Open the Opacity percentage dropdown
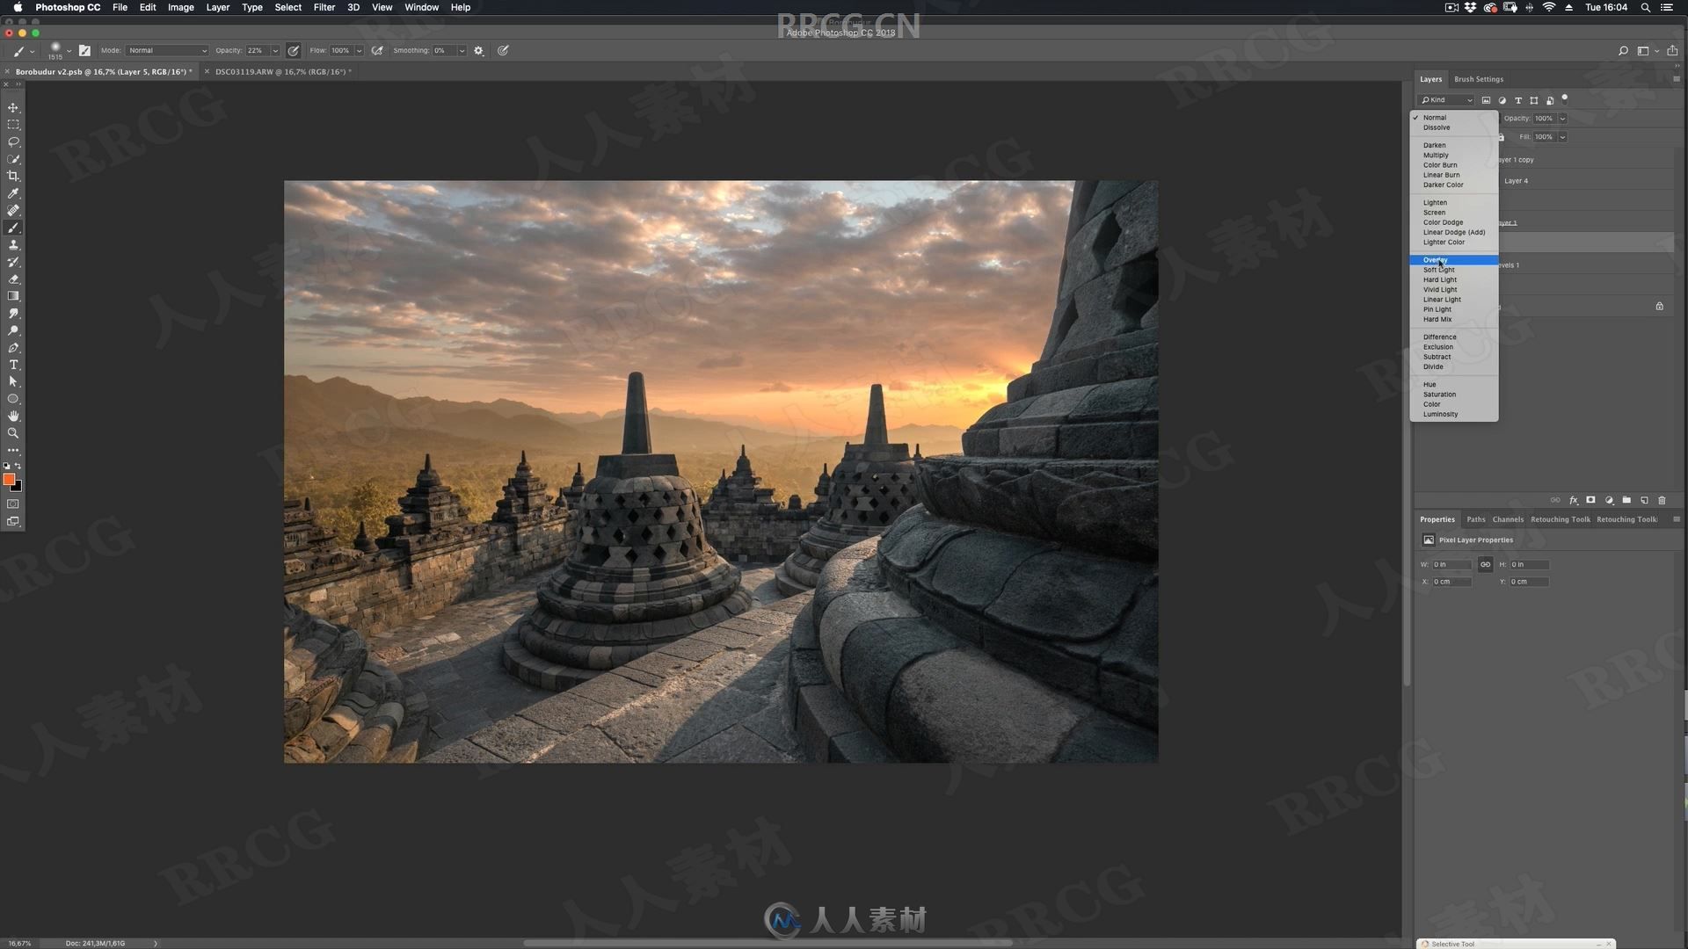 (1563, 119)
